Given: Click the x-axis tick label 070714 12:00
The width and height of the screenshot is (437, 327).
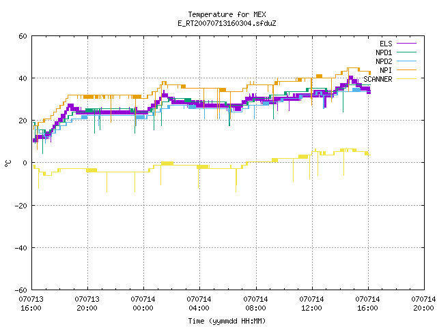Looking at the screenshot, I should click(311, 304).
